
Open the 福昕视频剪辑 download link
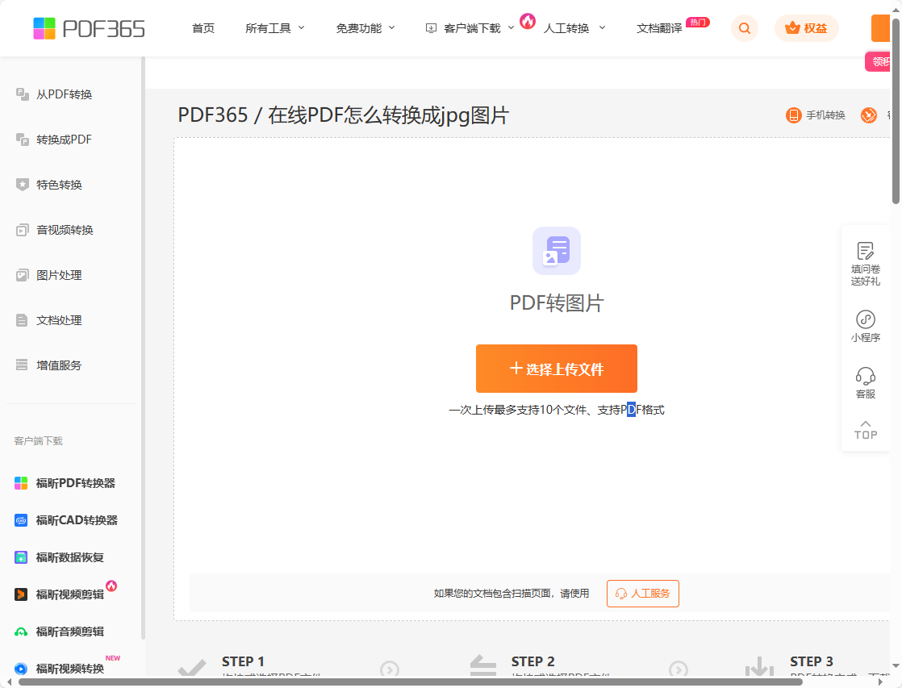click(69, 594)
